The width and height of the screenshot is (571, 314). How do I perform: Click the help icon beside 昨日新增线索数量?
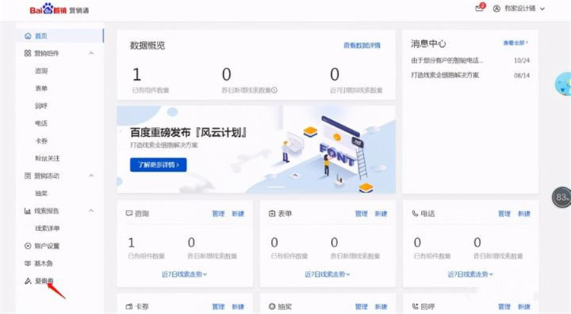click(x=275, y=90)
